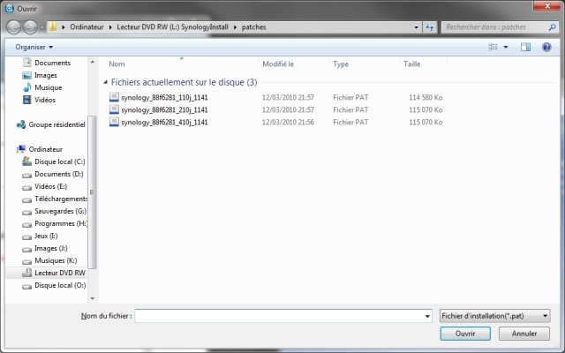Select file synology_88f6281_110j_1141
The width and height of the screenshot is (565, 353).
point(164,98)
